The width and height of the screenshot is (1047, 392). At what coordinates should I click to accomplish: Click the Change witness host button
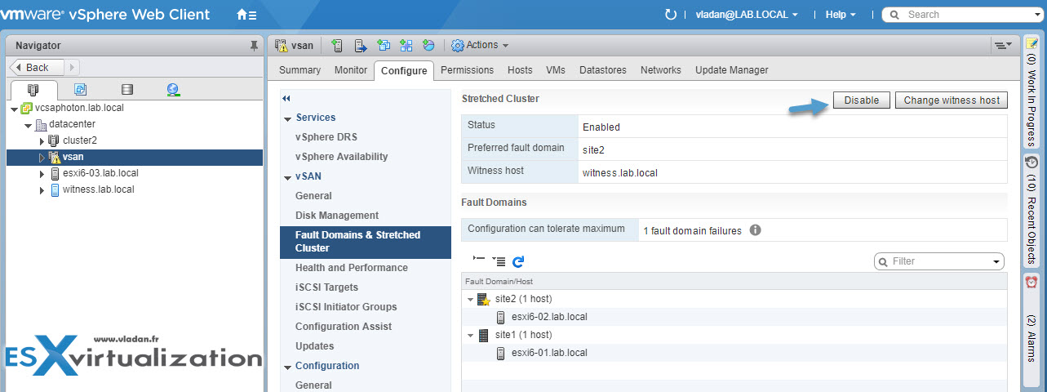[x=952, y=100]
